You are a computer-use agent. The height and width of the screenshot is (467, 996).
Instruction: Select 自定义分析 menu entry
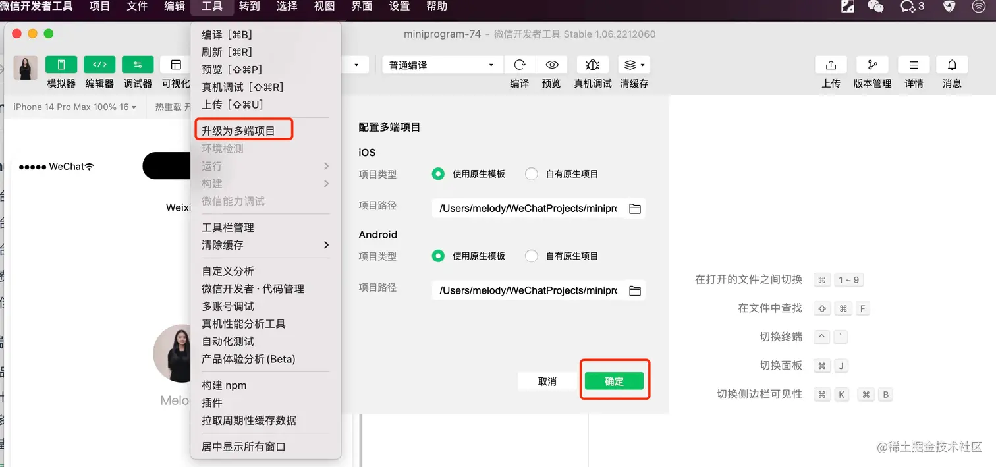pos(265,271)
